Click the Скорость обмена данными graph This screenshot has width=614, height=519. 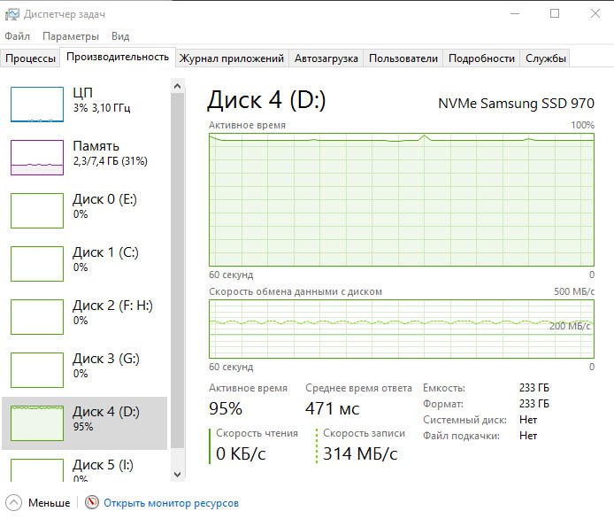(402, 329)
